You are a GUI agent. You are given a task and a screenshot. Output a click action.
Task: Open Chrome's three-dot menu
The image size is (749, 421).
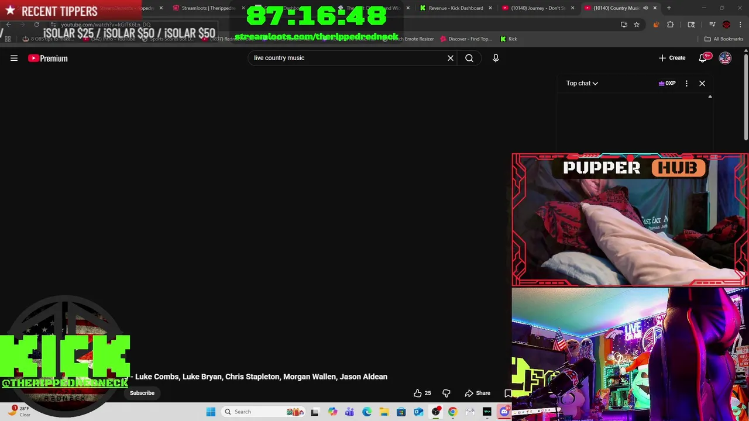(x=740, y=25)
